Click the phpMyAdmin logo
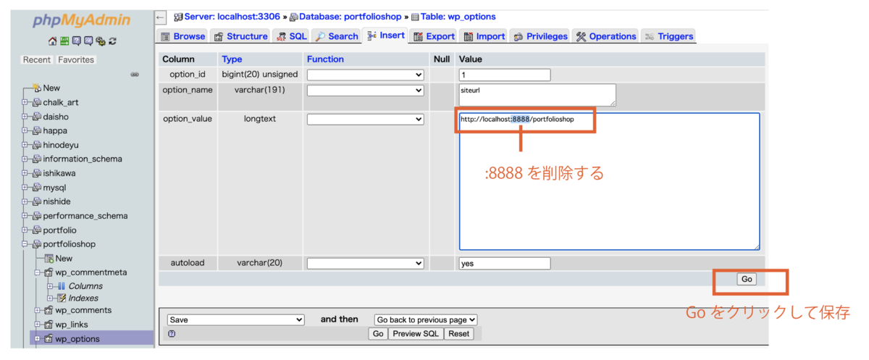Image resolution: width=869 pixels, height=360 pixels. point(81,20)
